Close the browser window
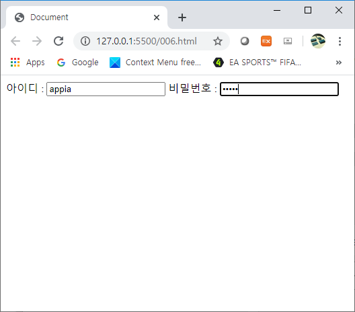Screen dimensions: 355x312 click(x=339, y=10)
